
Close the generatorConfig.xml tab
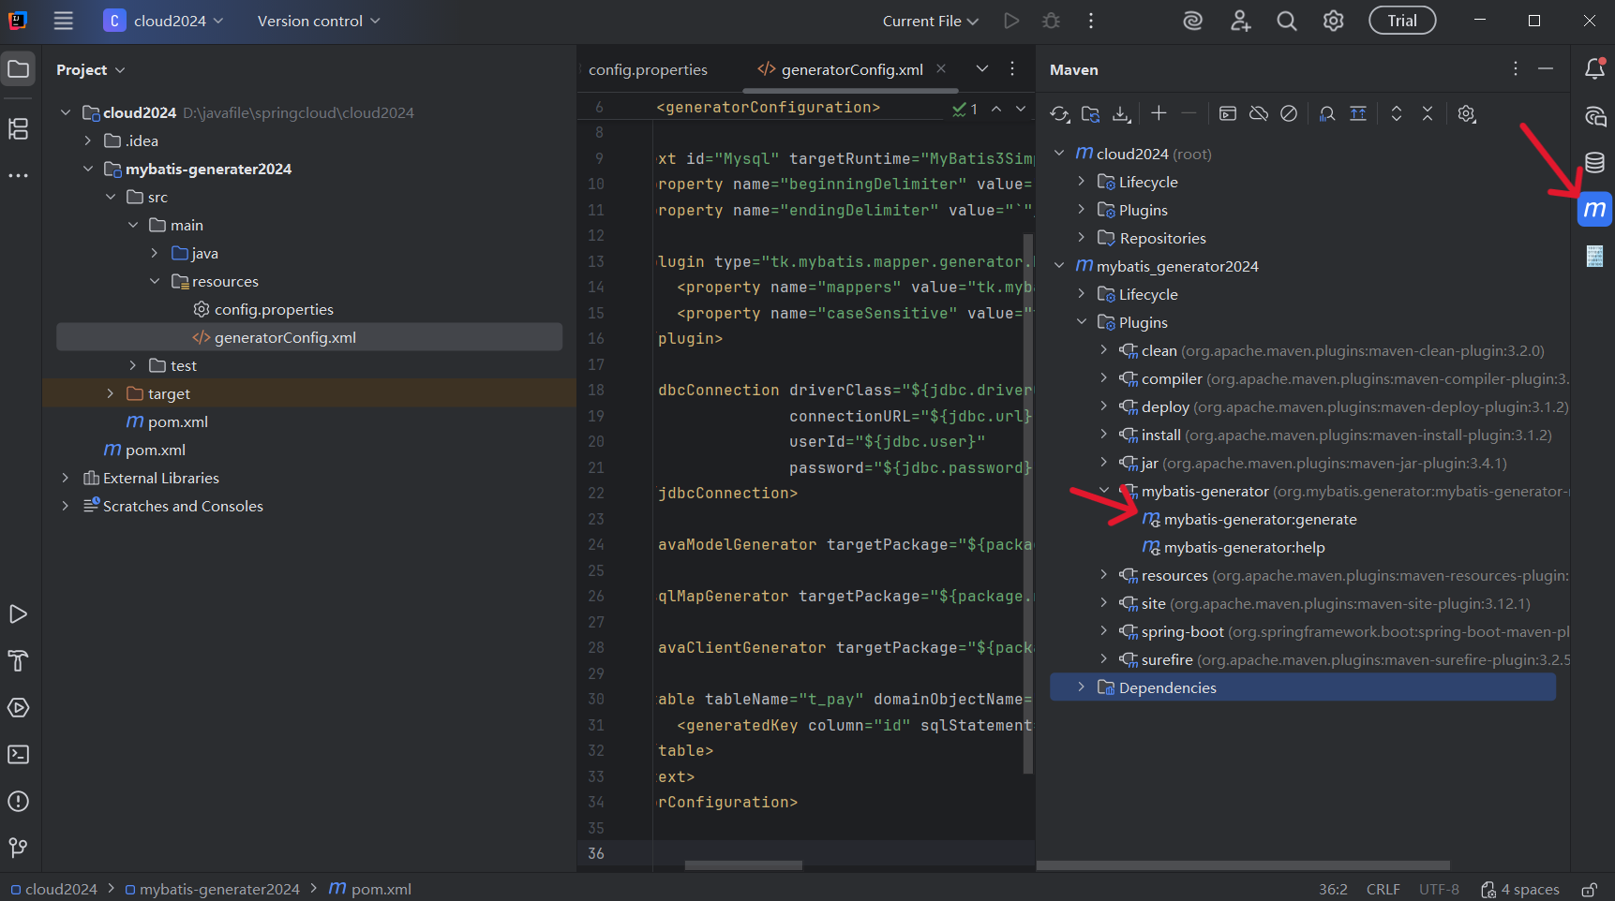tap(941, 68)
